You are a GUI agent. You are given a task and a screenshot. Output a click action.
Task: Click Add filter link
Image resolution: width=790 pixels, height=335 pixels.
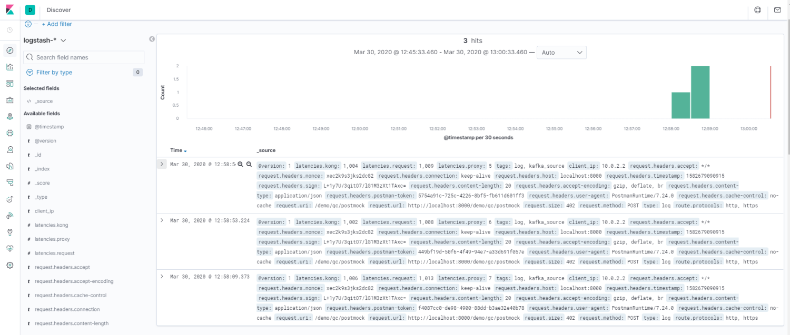(57, 24)
